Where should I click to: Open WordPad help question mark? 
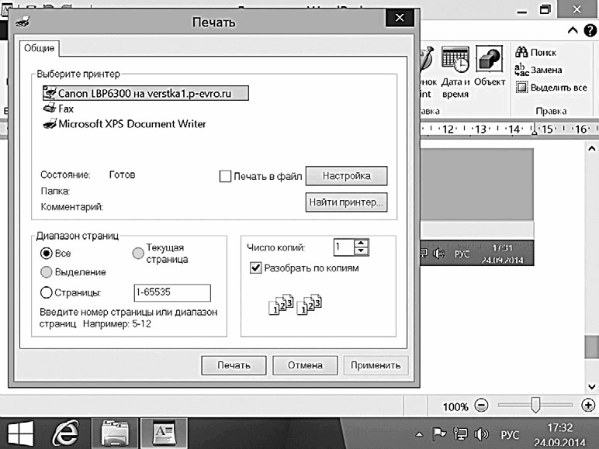click(590, 30)
